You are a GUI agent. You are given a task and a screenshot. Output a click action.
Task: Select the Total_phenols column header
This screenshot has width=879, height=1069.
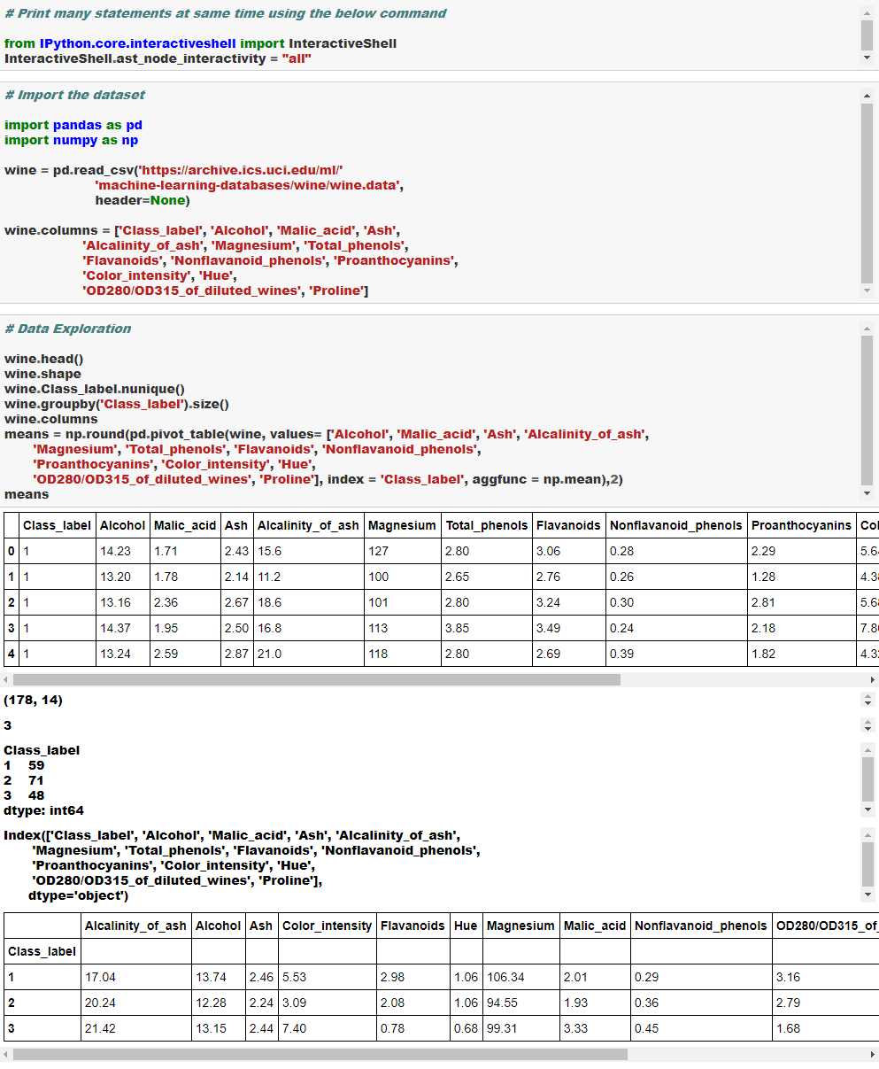487,525
